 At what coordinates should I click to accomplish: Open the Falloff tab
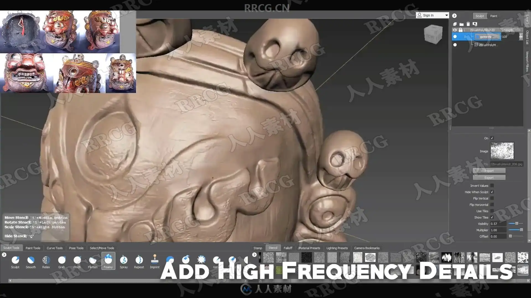click(x=288, y=248)
